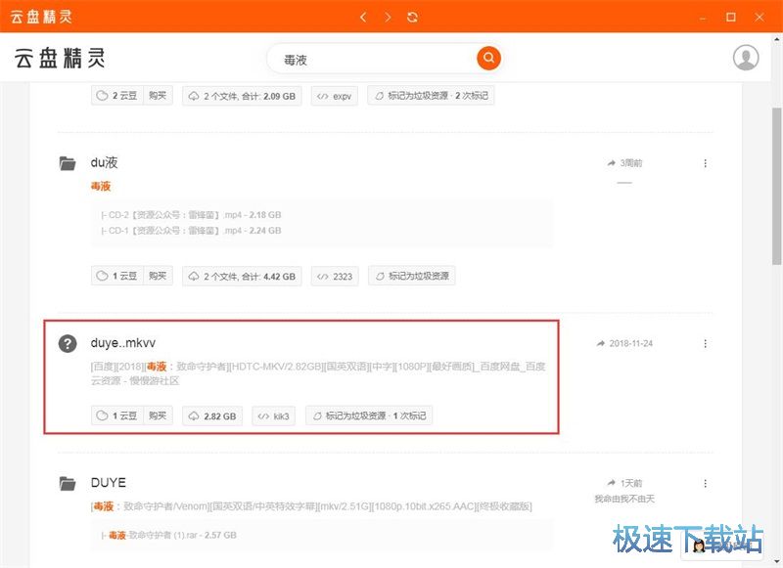Click the cloud icon beside 2.82 GB
The width and height of the screenshot is (783, 568).
(x=194, y=415)
